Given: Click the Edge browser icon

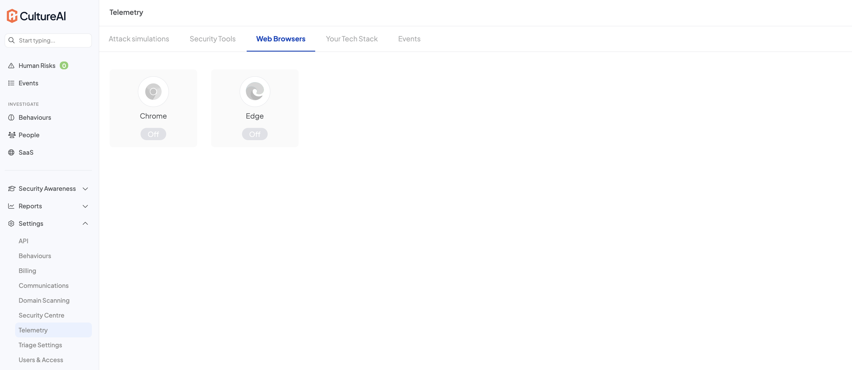Looking at the screenshot, I should point(255,91).
